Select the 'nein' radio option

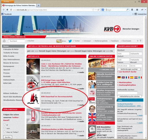pos(4,128)
